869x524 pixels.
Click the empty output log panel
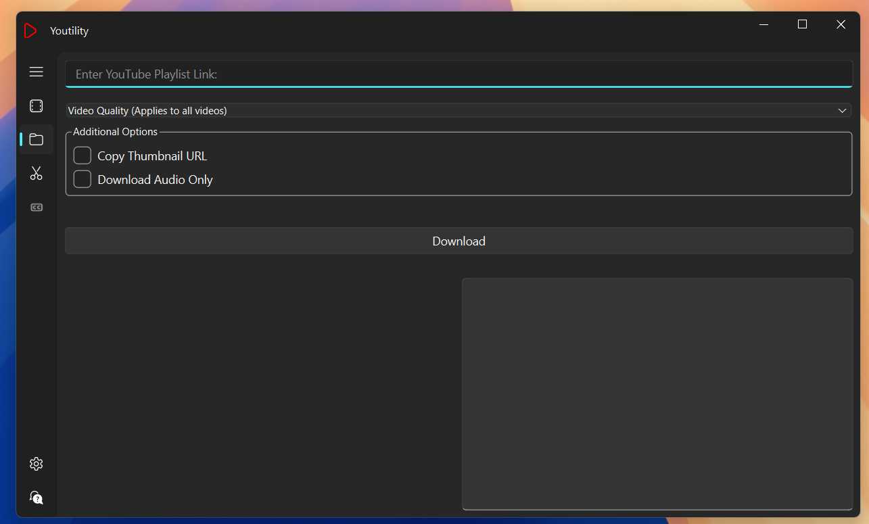657,394
